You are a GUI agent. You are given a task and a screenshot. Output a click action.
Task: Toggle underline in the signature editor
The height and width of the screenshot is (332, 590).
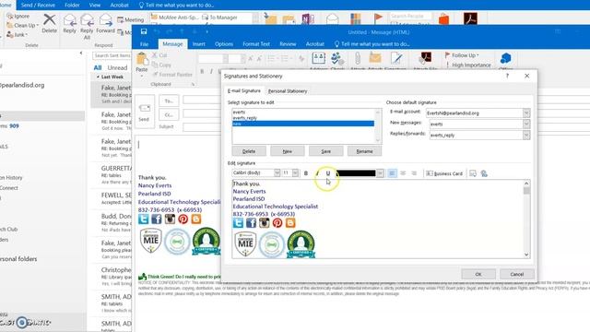328,173
